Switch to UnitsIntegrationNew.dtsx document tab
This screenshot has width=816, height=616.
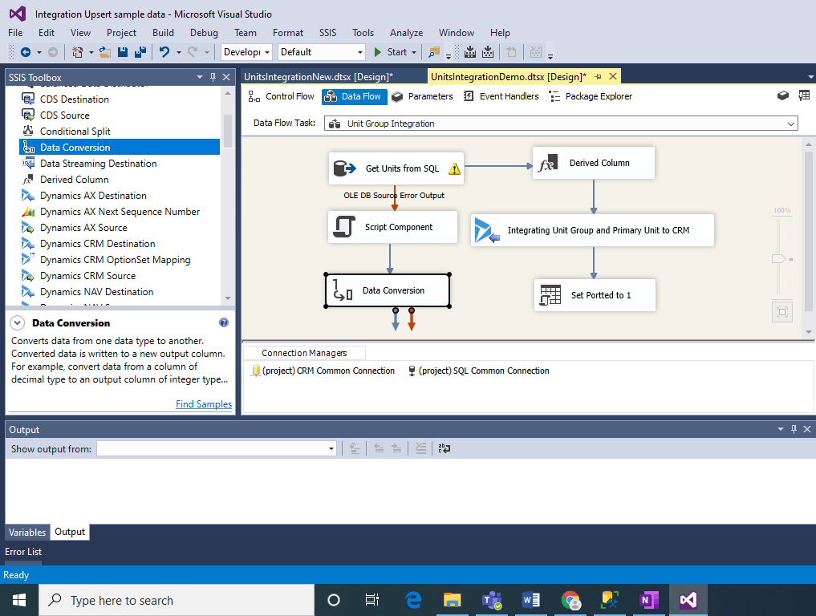click(x=319, y=77)
